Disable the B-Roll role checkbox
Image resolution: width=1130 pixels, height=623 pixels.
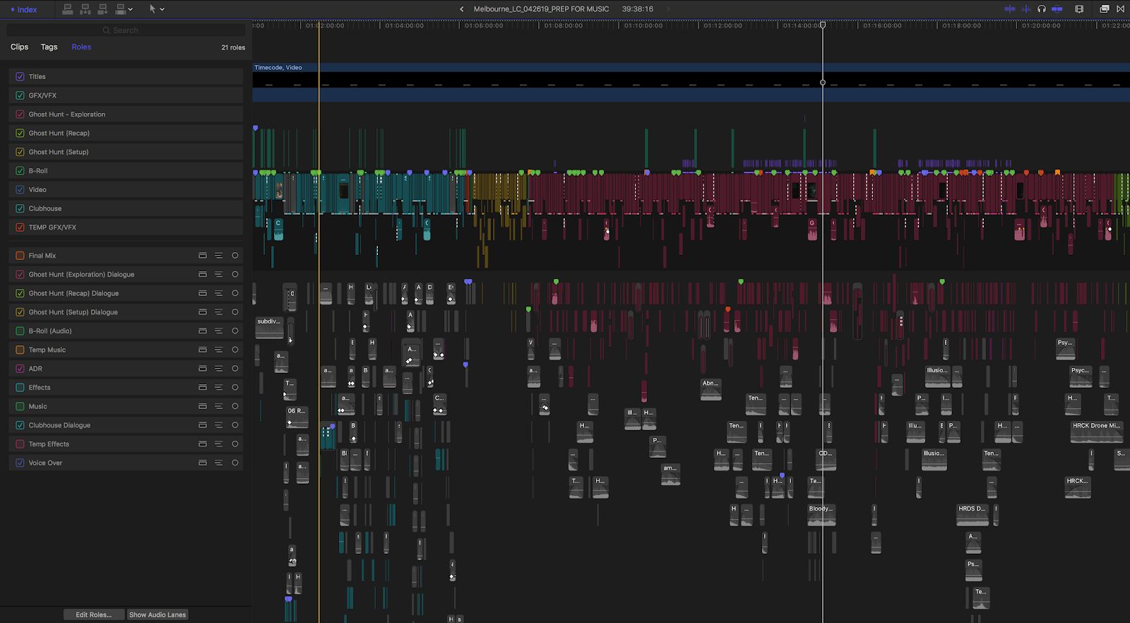coord(20,171)
